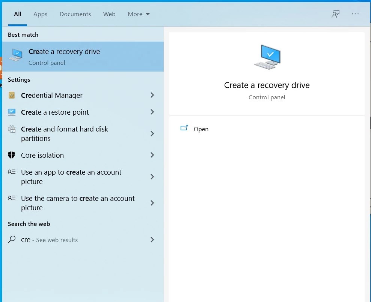Click the Open icon beside the preview

[x=184, y=128]
